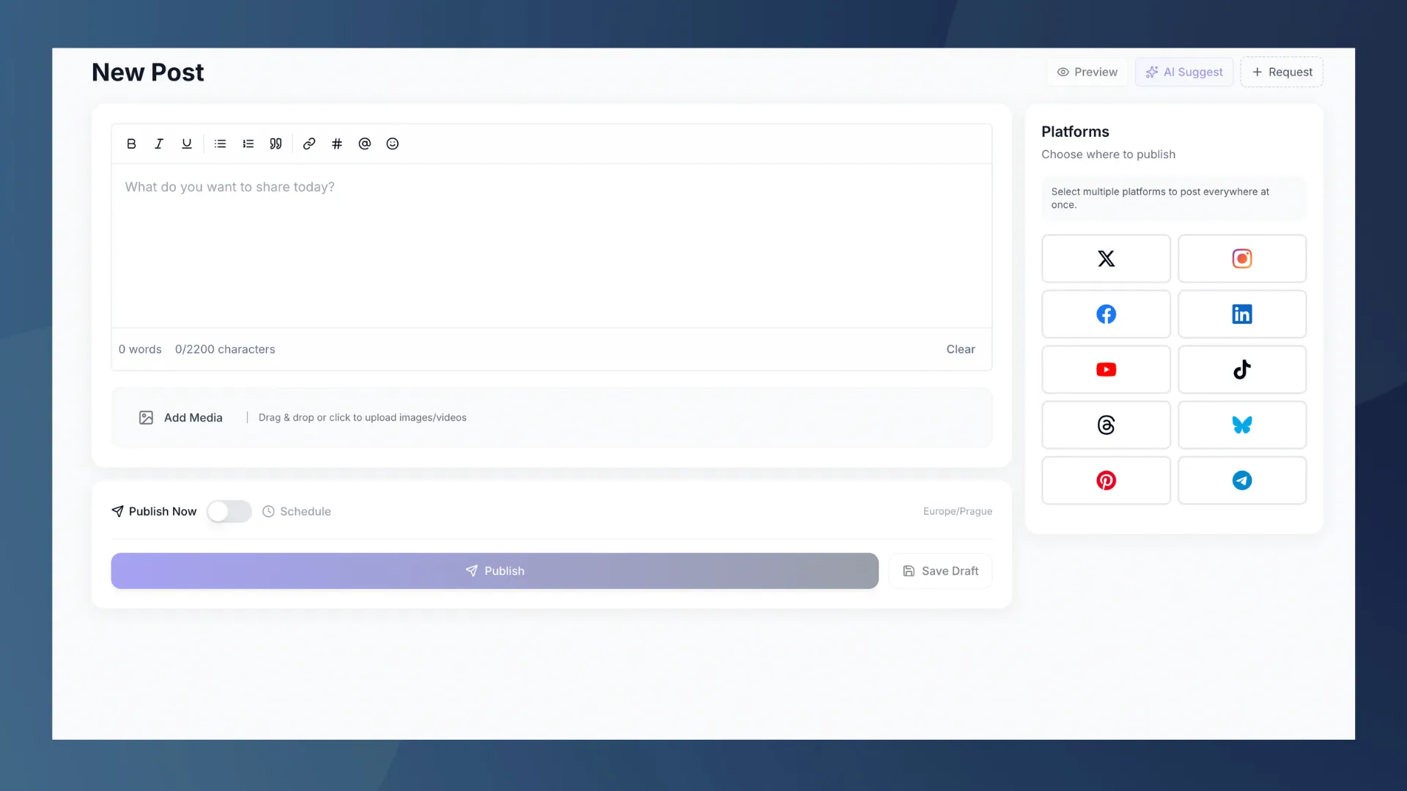This screenshot has height=791, width=1407.
Task: Toggle bold formatting in the editor
Action: pyautogui.click(x=131, y=144)
